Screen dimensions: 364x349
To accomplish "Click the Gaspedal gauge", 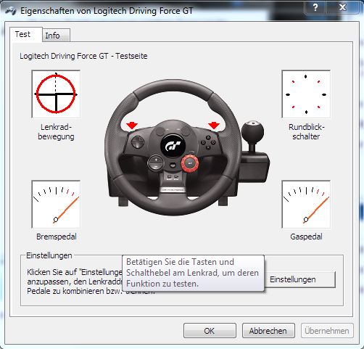I will (306, 204).
